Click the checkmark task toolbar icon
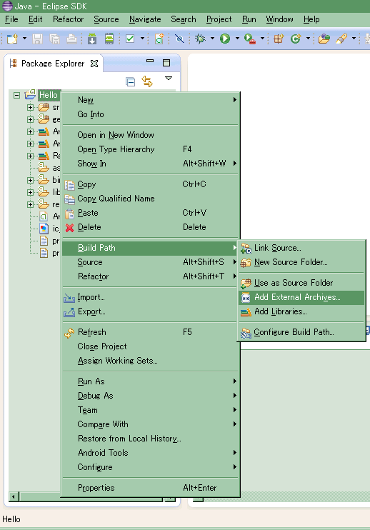 (x=130, y=39)
